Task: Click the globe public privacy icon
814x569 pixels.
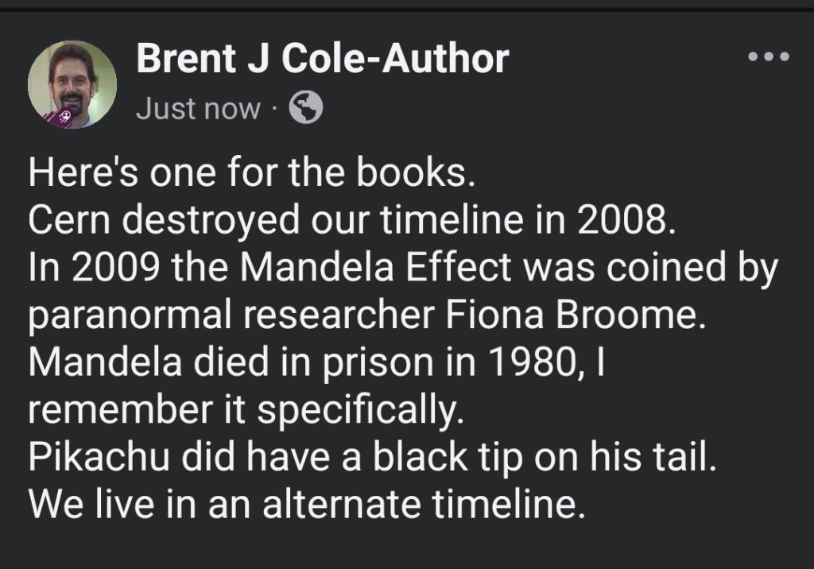Action: coord(305,108)
